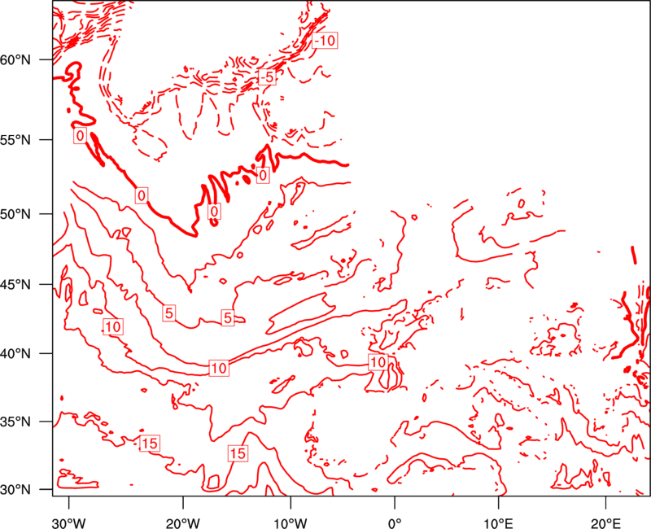Select the 20°W longitude axis label
The height and width of the screenshot is (529, 651).
coord(182,523)
